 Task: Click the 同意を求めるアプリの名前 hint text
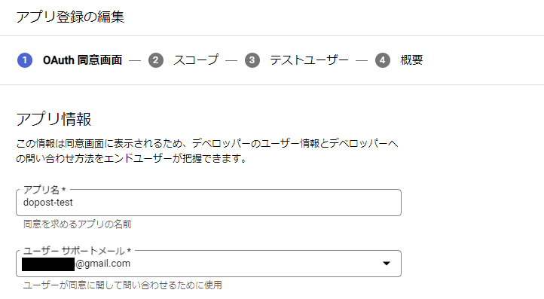pyautogui.click(x=78, y=224)
